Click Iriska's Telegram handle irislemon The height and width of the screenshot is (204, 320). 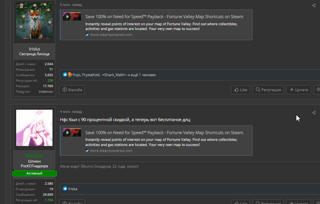[46, 92]
